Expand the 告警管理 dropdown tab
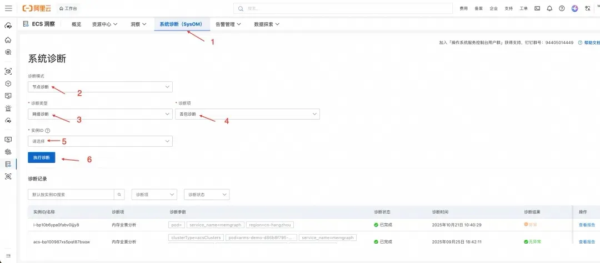Screen dimensions: 600x263 pyautogui.click(x=228, y=24)
